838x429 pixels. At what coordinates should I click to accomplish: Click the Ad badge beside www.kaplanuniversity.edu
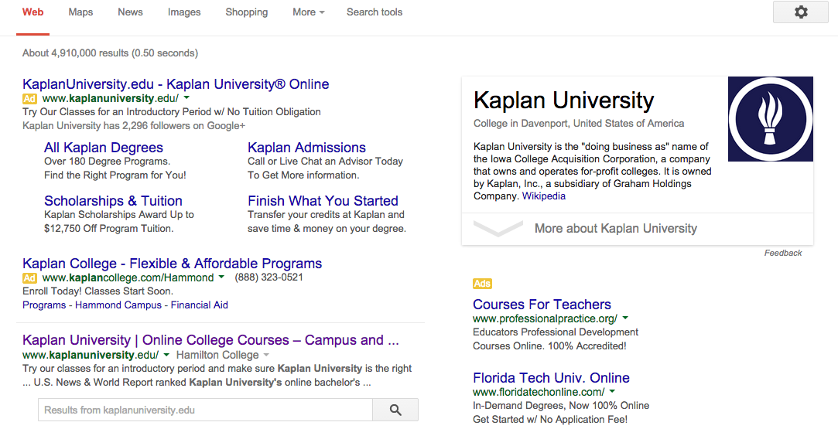coord(29,98)
